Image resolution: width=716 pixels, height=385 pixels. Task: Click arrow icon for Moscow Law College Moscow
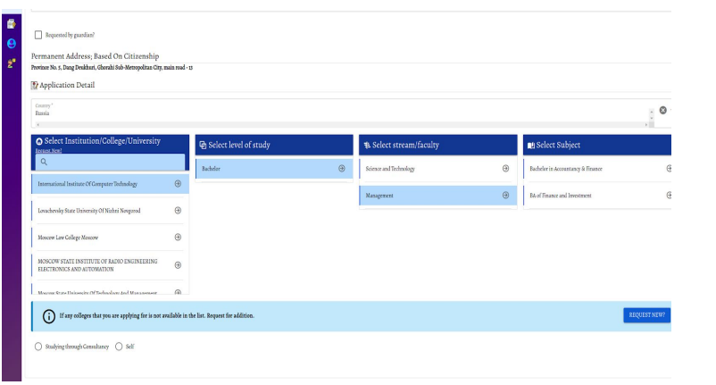coord(178,237)
